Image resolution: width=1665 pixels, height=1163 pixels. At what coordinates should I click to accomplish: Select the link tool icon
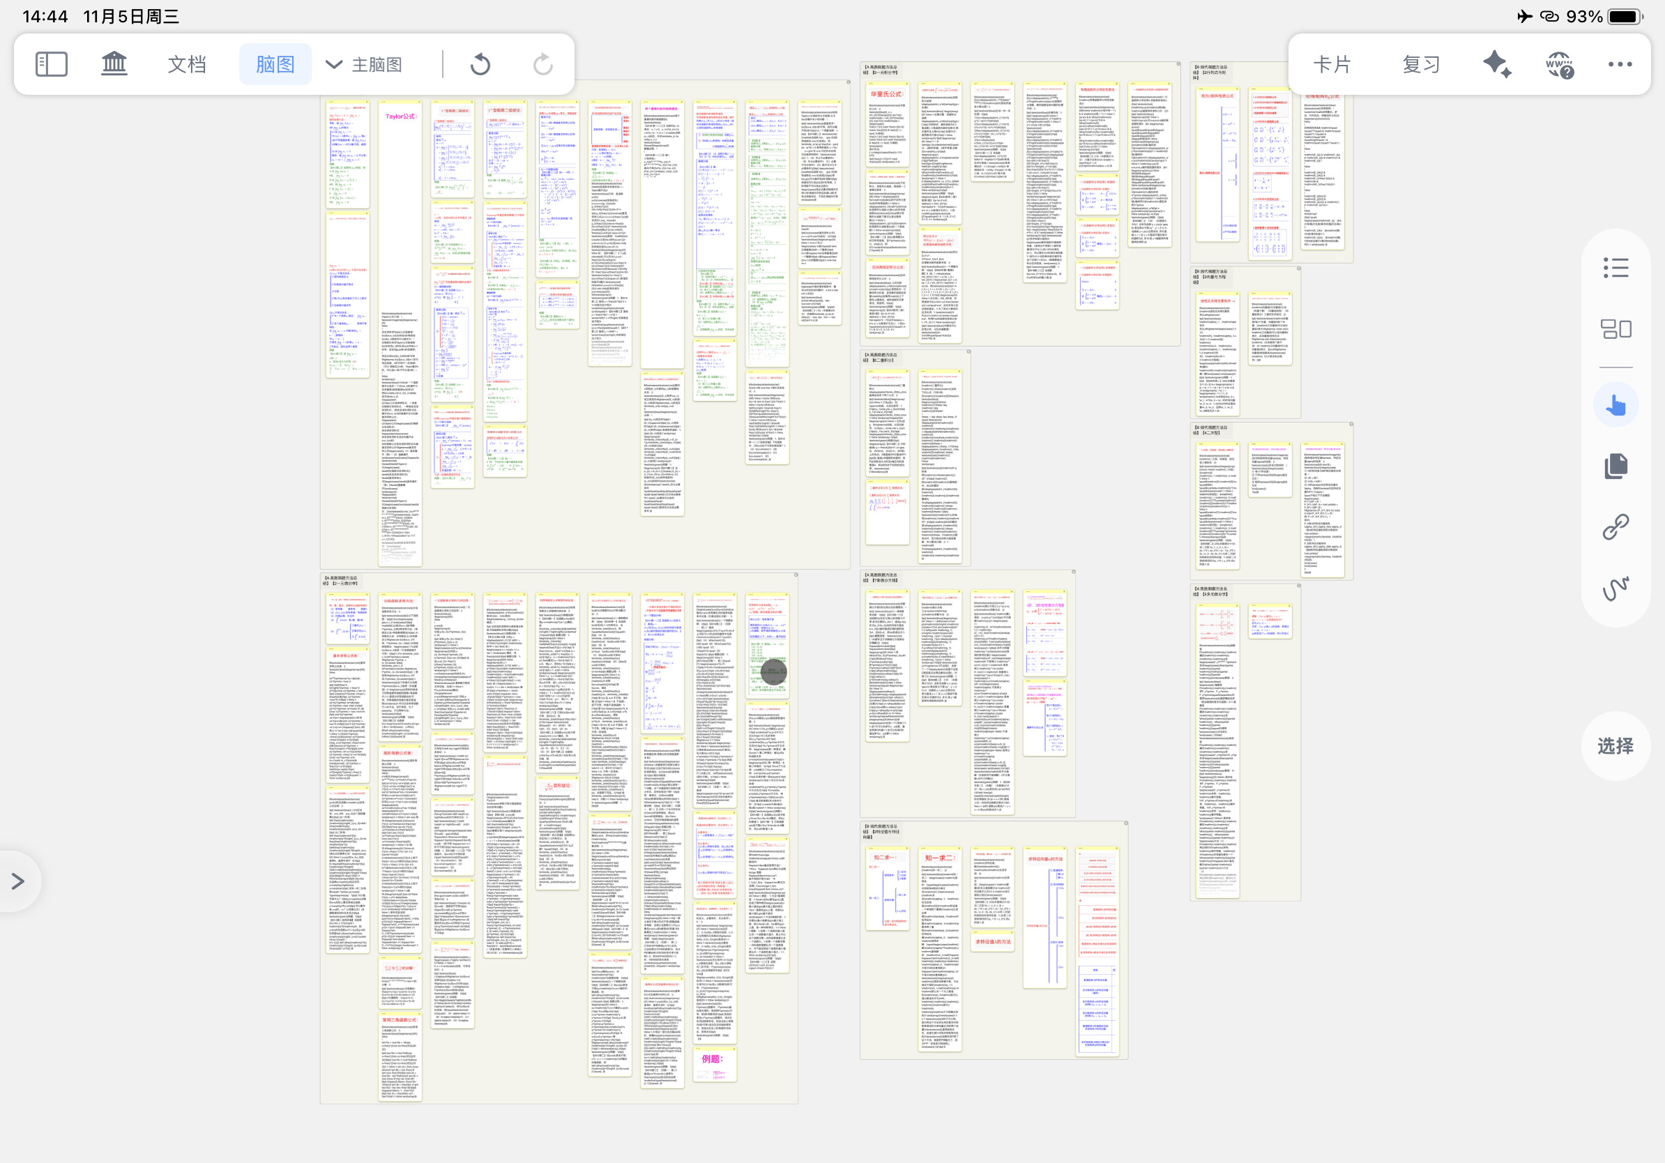click(x=1615, y=526)
